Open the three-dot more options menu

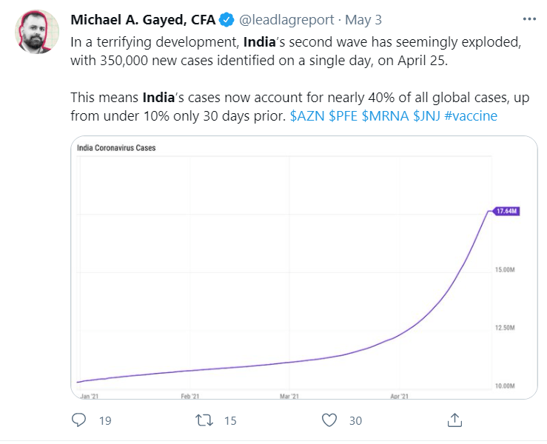click(528, 19)
